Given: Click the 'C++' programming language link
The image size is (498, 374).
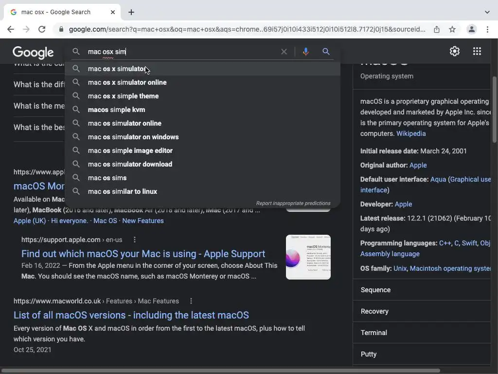Looking at the screenshot, I should (445, 243).
